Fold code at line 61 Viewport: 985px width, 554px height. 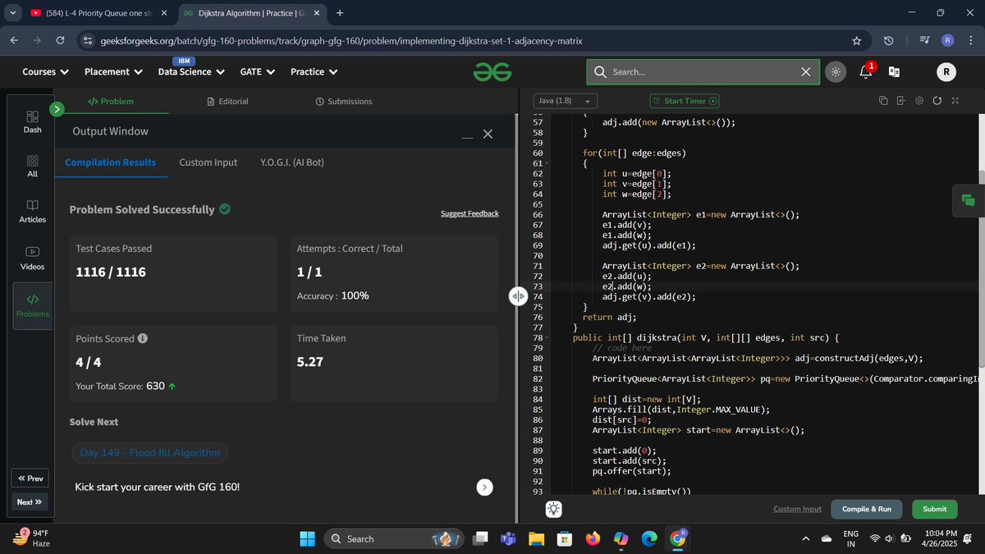click(x=547, y=164)
